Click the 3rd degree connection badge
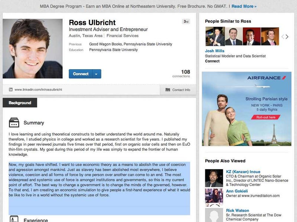This screenshot has width=297, height=222. [186, 21]
